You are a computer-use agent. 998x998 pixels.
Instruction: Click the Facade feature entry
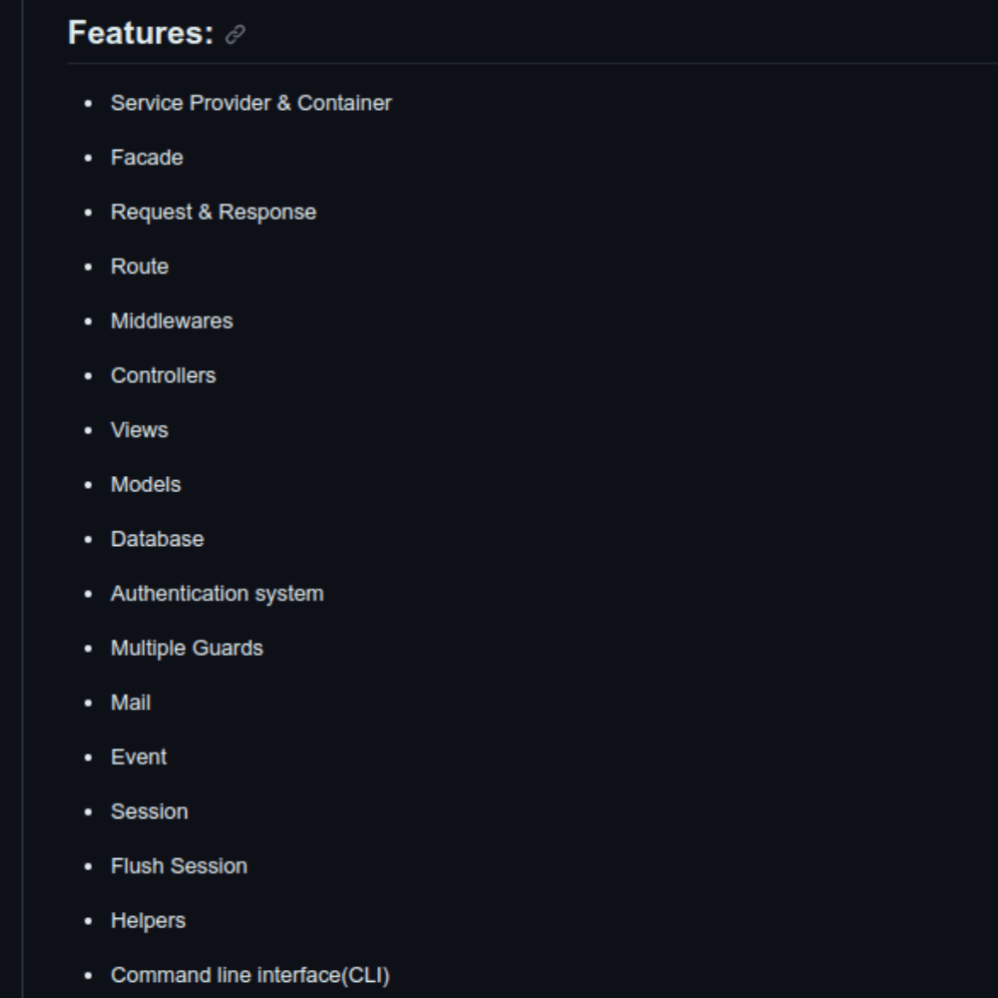coord(147,158)
